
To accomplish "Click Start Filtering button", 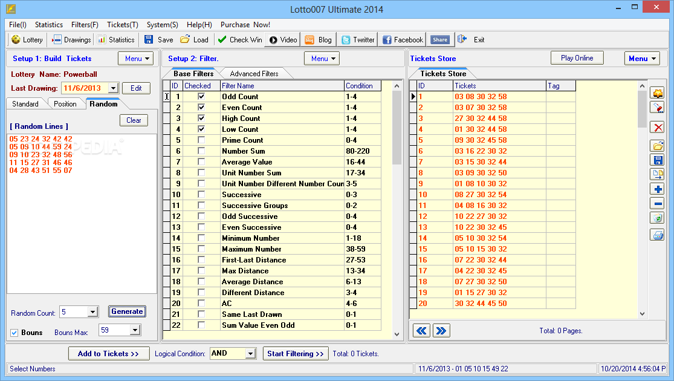I will (296, 353).
